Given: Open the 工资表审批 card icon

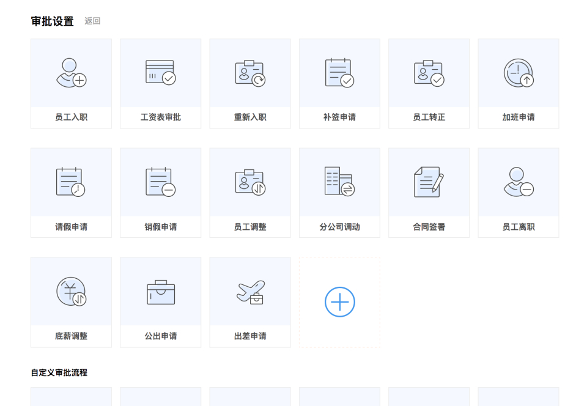Looking at the screenshot, I should point(161,72).
